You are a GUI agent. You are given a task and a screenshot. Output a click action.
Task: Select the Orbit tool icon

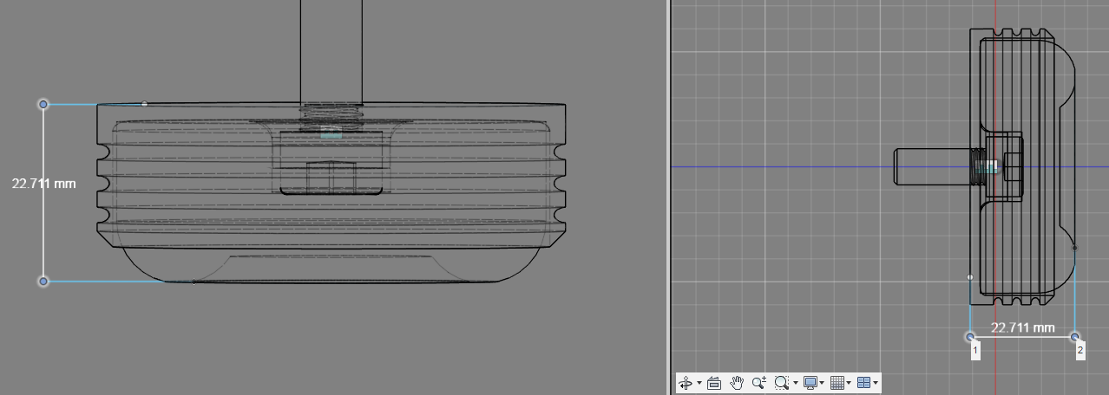click(686, 383)
